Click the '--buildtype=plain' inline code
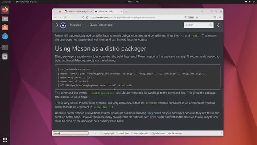This screenshot has height=145, width=257. (101, 93)
